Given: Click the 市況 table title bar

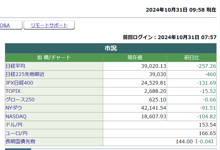Looking at the screenshot, I should coord(110,48).
